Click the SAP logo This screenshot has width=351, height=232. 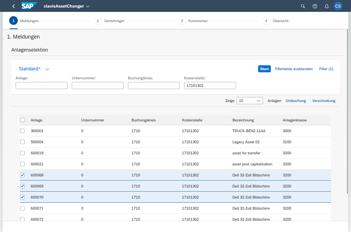coord(29,6)
